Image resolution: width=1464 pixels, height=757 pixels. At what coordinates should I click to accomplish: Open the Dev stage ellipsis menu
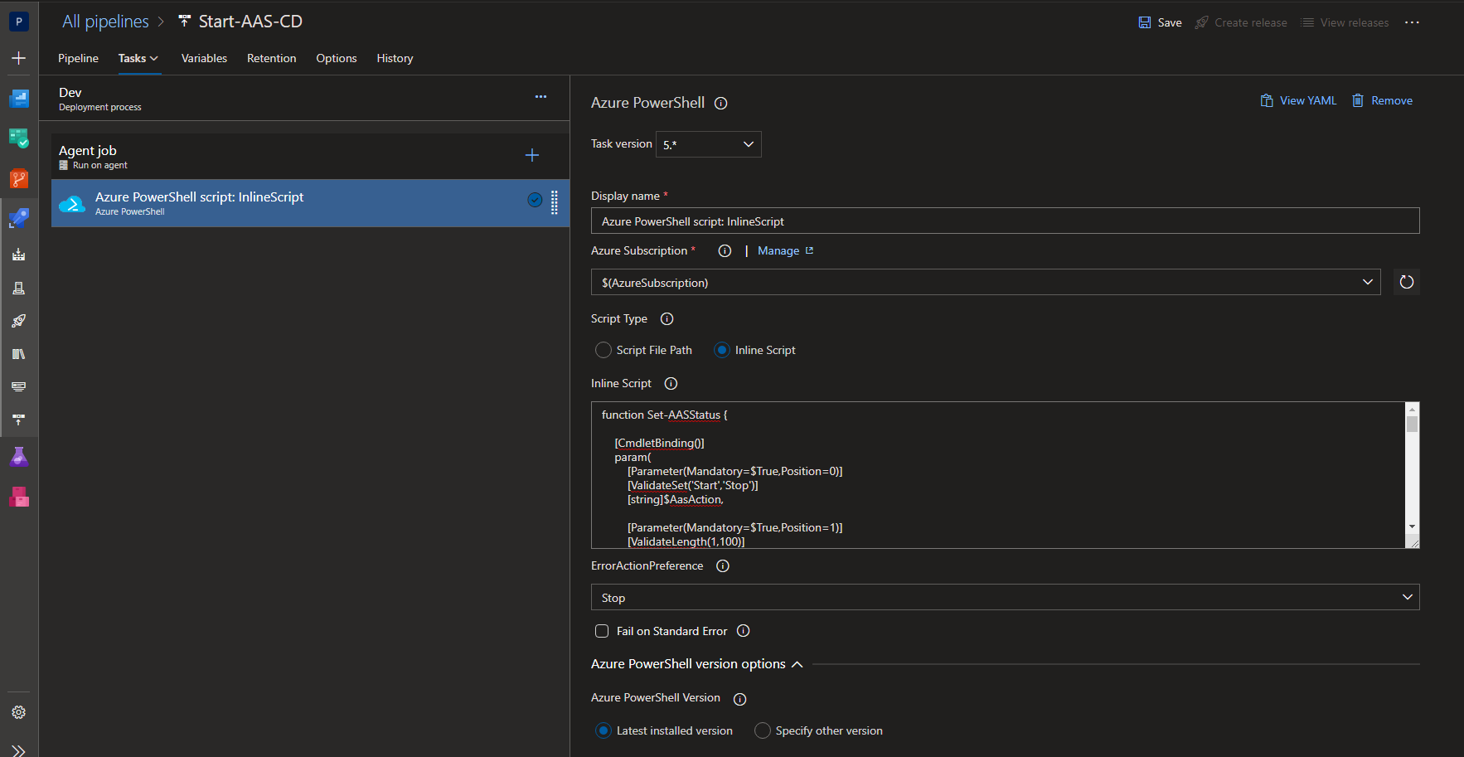(x=541, y=97)
